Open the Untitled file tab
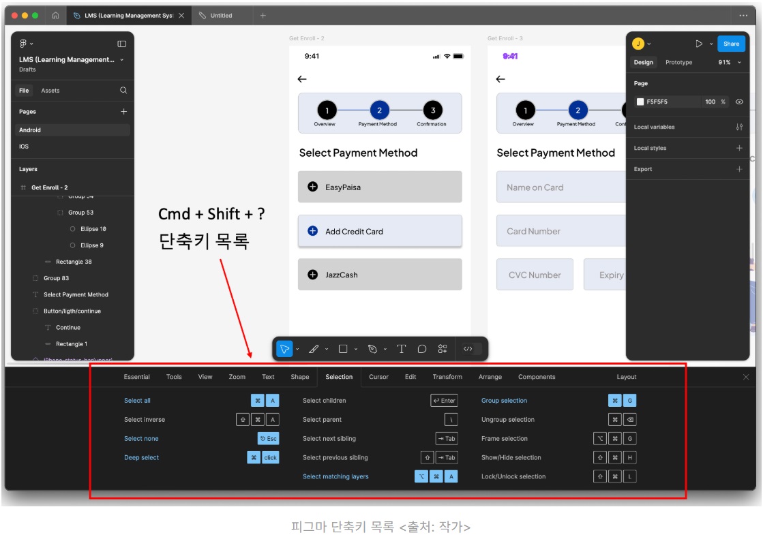This screenshot has height=537, width=763. point(222,16)
